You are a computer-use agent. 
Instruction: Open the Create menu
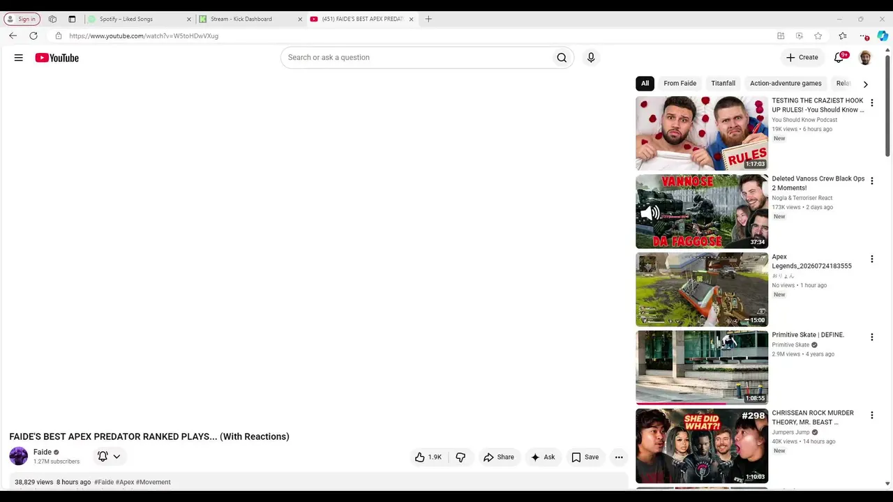pos(802,58)
